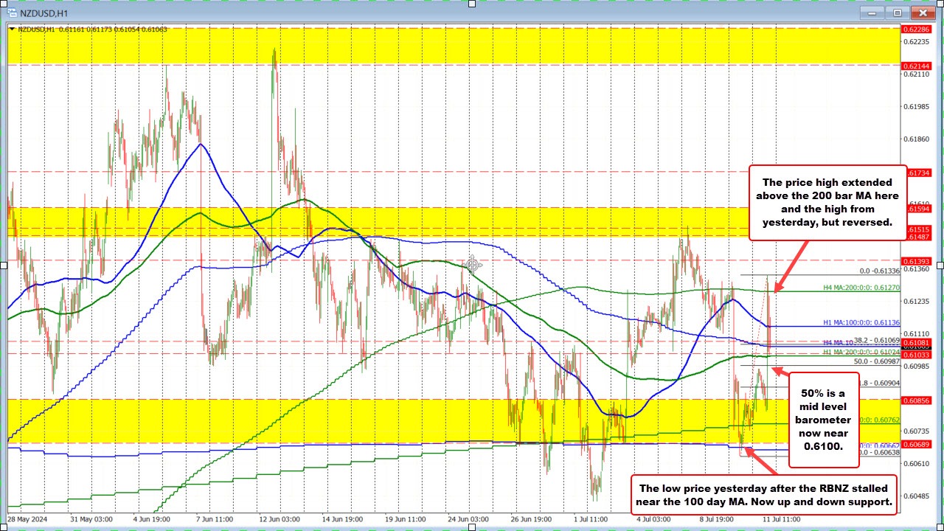Select the 'price high extended above the 200 bar MA' annotation

point(827,202)
